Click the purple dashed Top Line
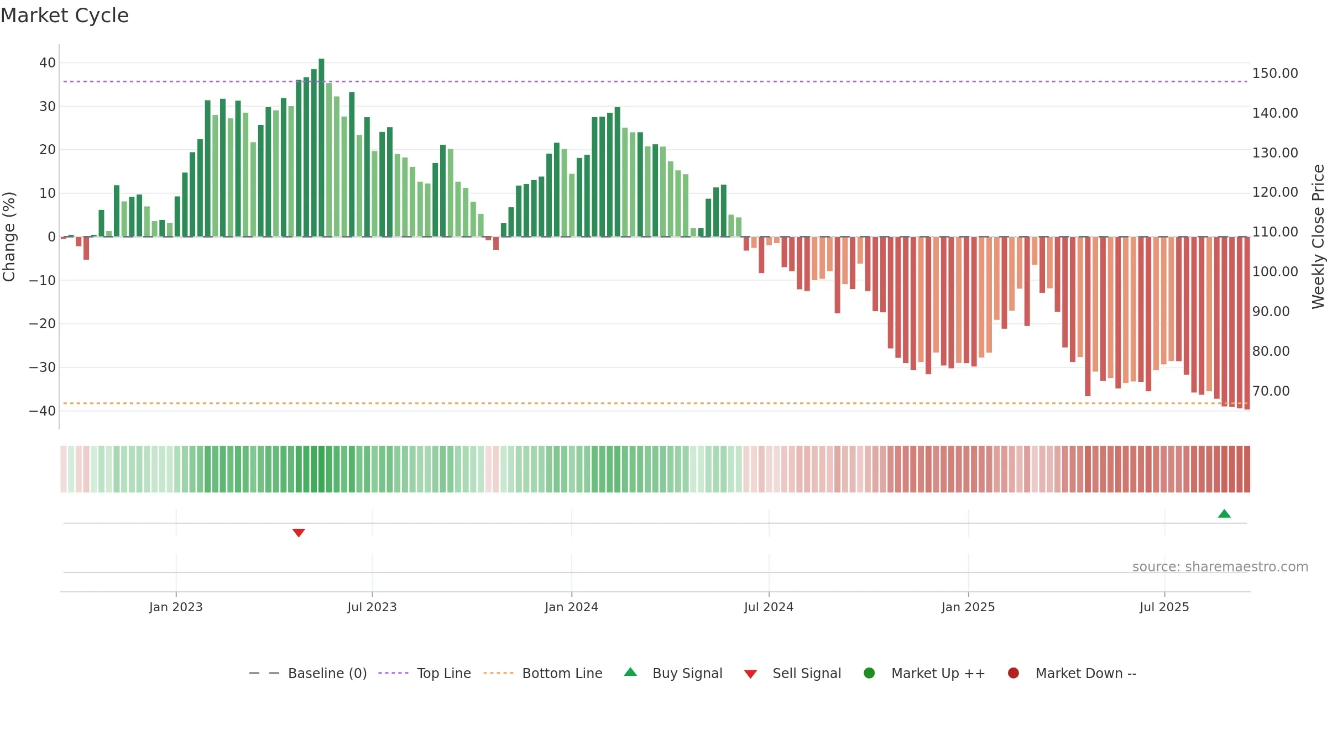 [655, 81]
